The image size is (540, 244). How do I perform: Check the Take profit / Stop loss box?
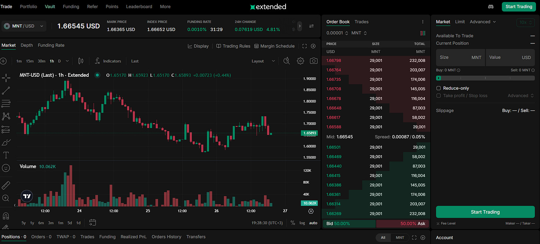pos(439,96)
